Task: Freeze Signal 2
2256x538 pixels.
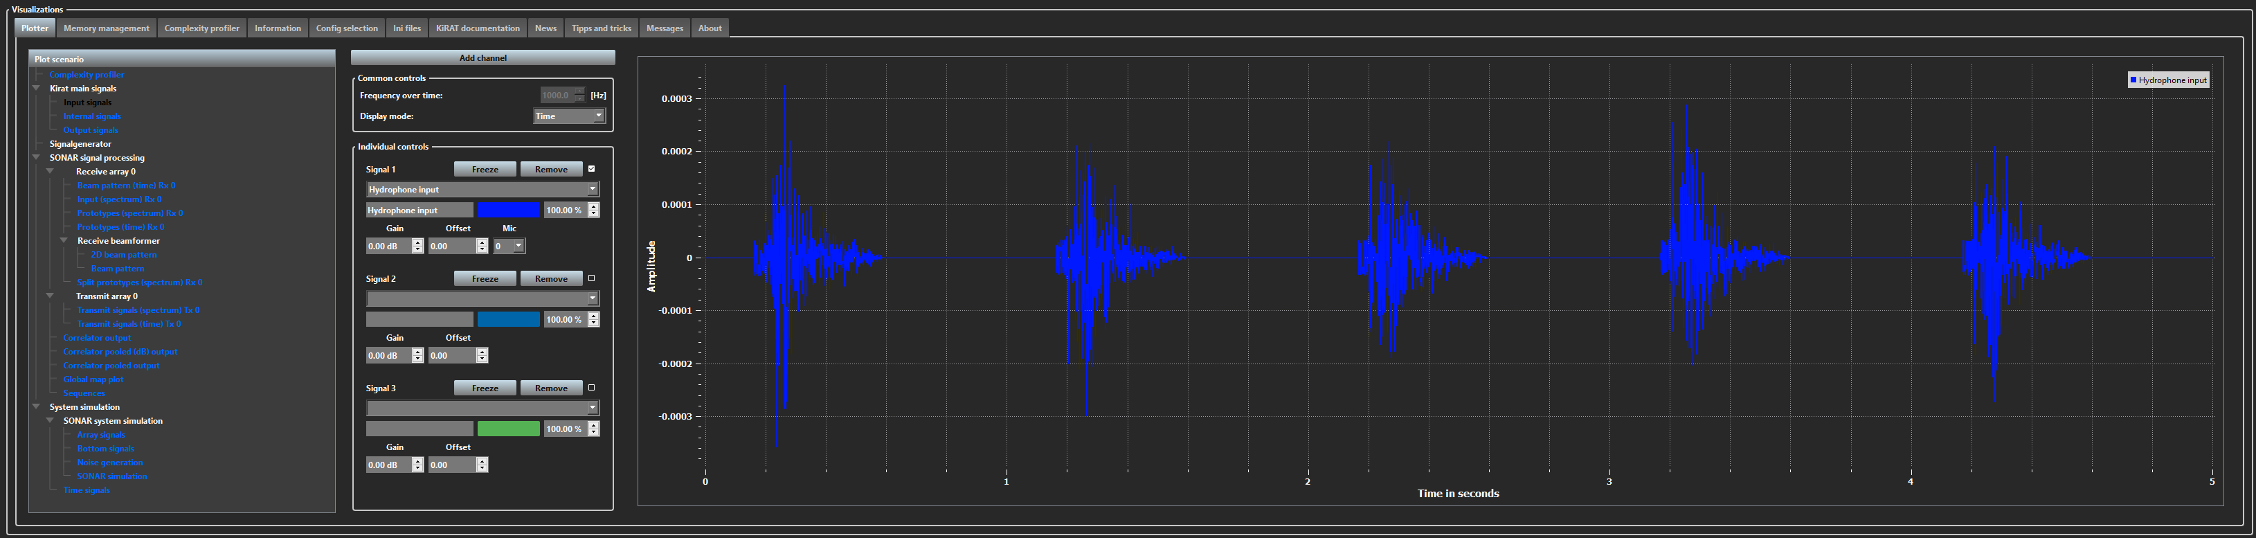Action: [485, 278]
